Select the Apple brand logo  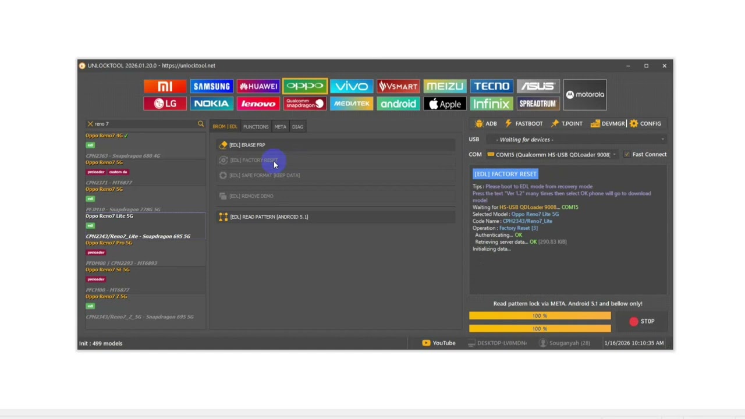445,104
